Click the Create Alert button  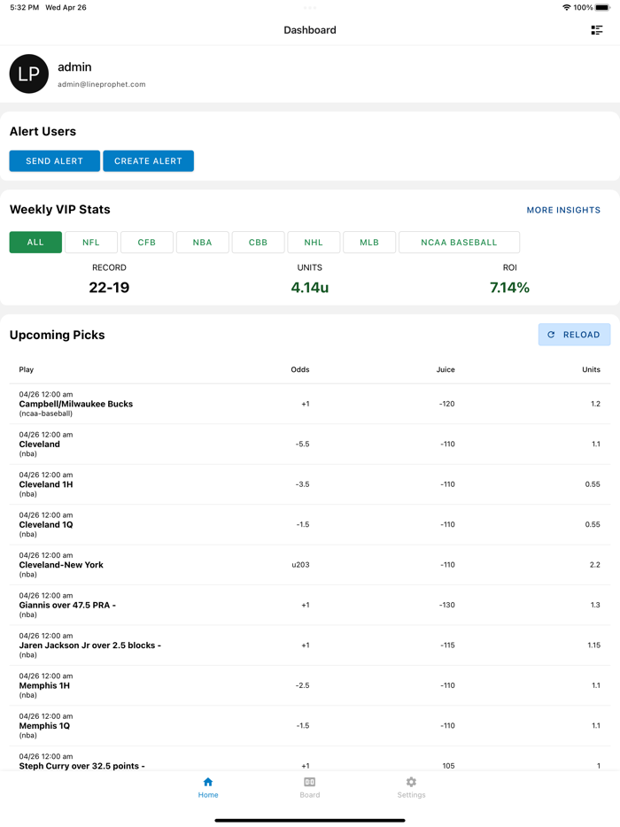(x=148, y=161)
